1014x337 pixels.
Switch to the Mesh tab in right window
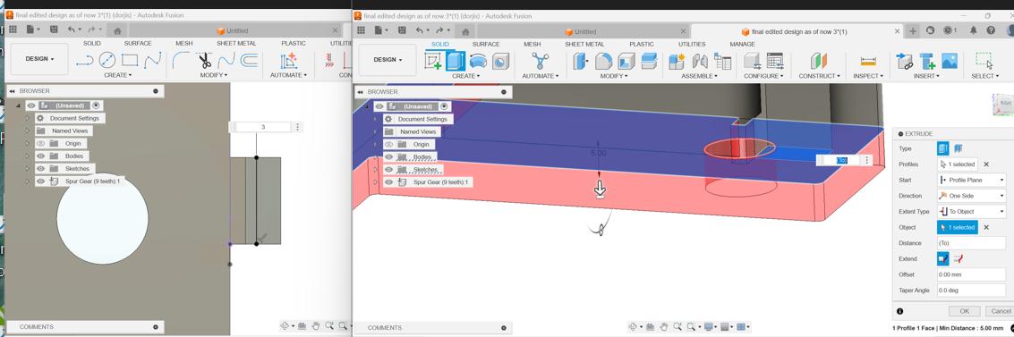(533, 44)
